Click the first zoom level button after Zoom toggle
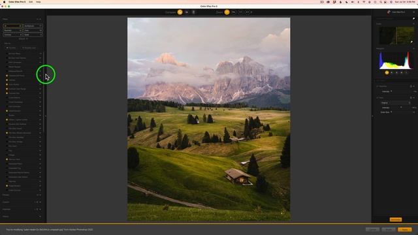 (234, 12)
